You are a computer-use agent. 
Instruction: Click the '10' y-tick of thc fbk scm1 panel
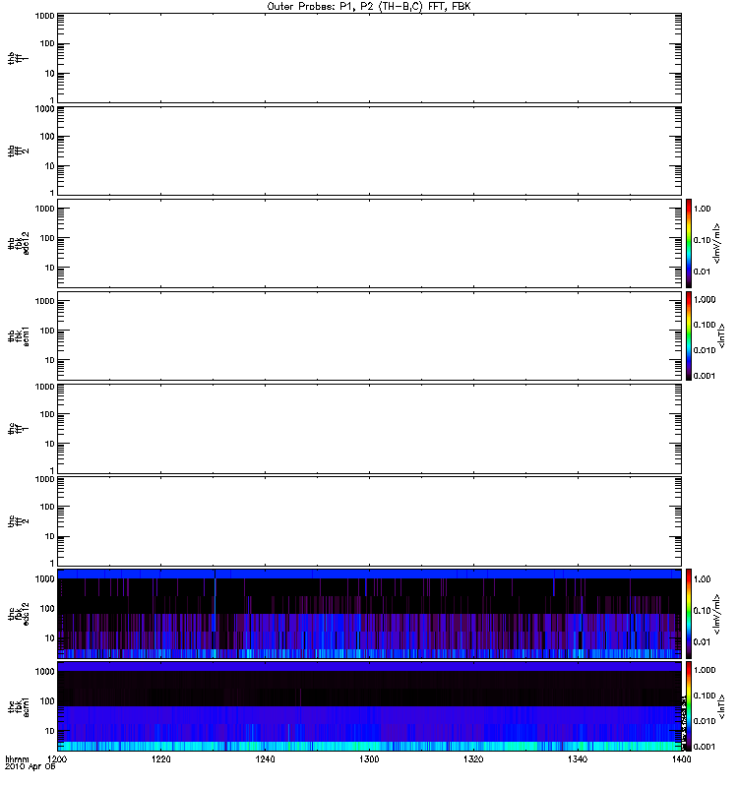(x=50, y=731)
